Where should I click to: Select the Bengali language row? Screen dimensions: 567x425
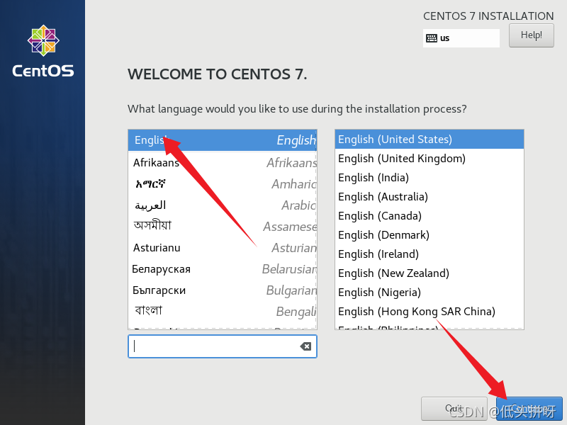point(223,311)
